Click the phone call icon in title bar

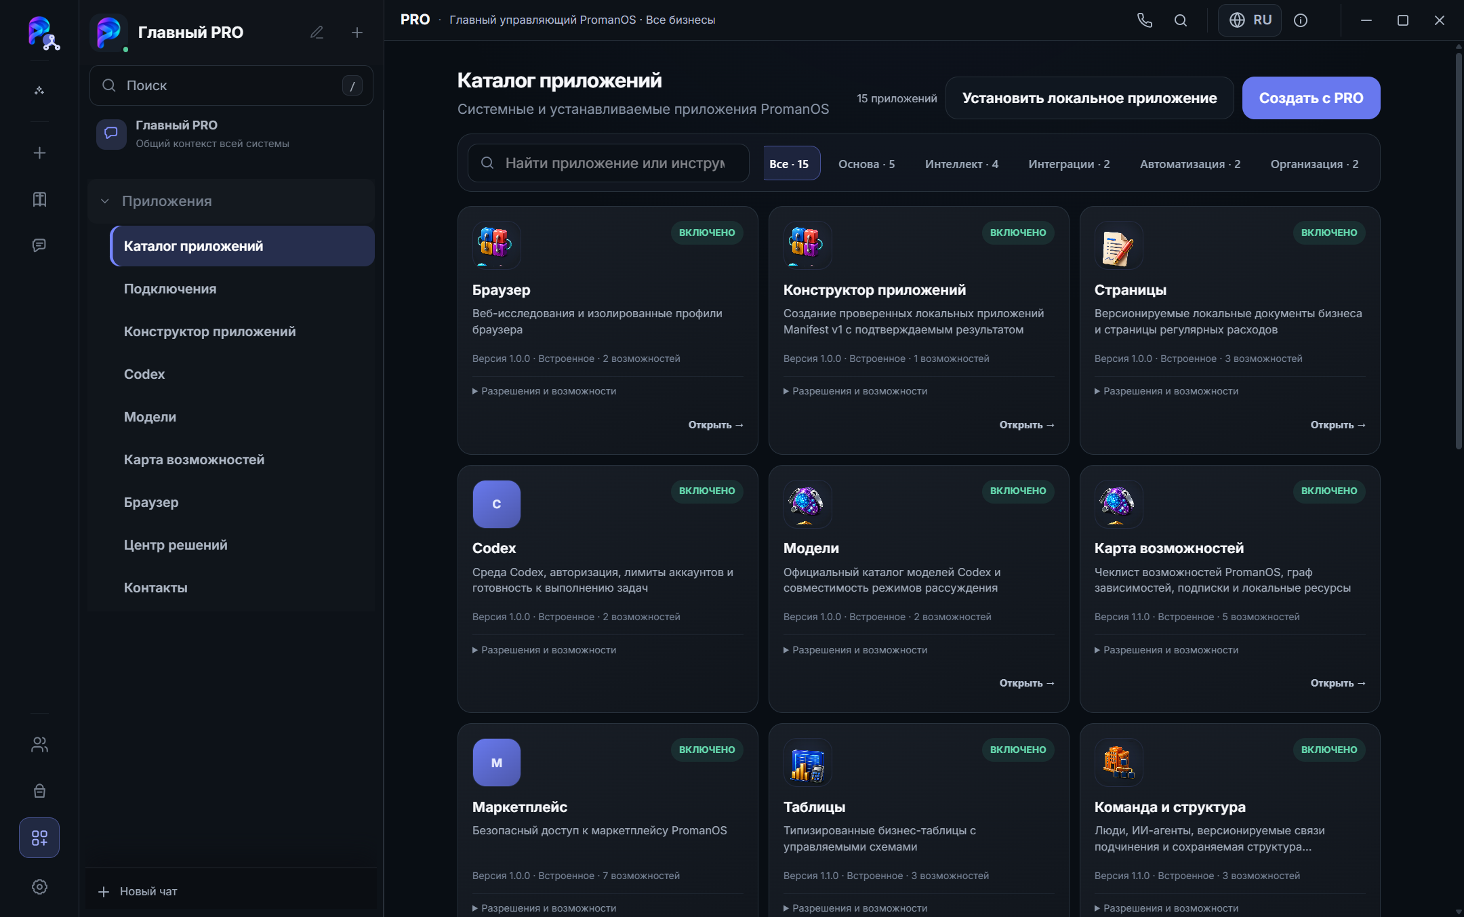click(x=1145, y=20)
